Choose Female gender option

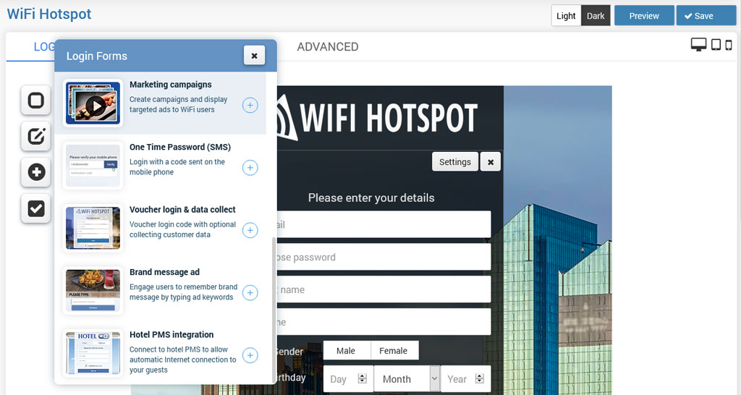(393, 351)
